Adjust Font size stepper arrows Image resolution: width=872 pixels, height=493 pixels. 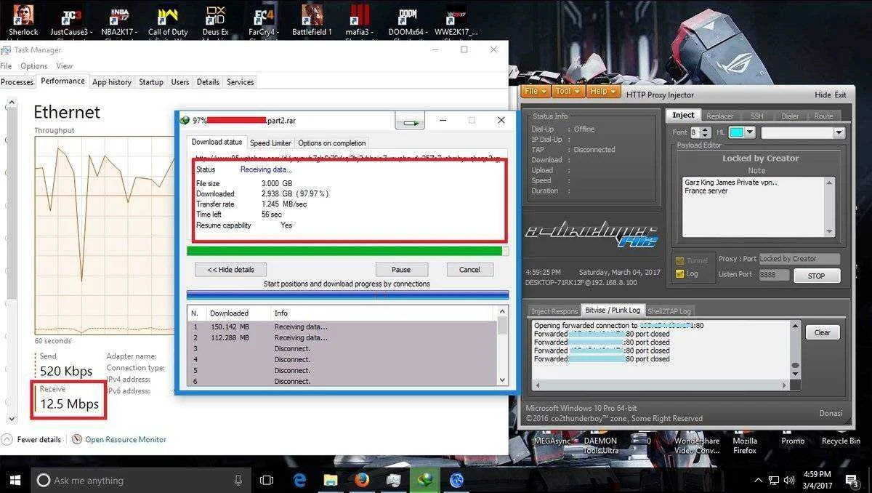click(706, 132)
